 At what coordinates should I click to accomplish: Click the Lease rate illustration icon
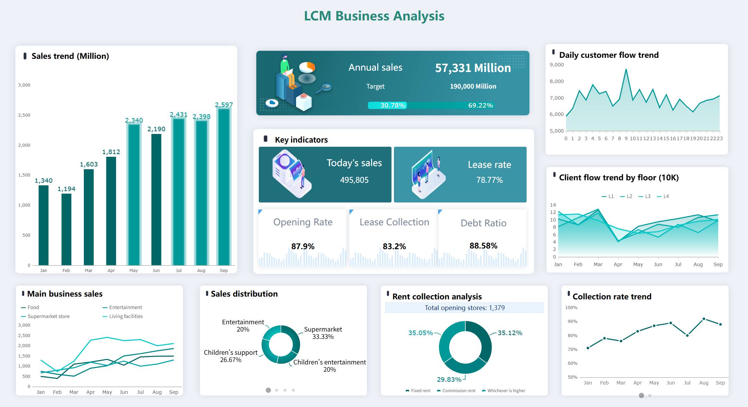pos(428,175)
